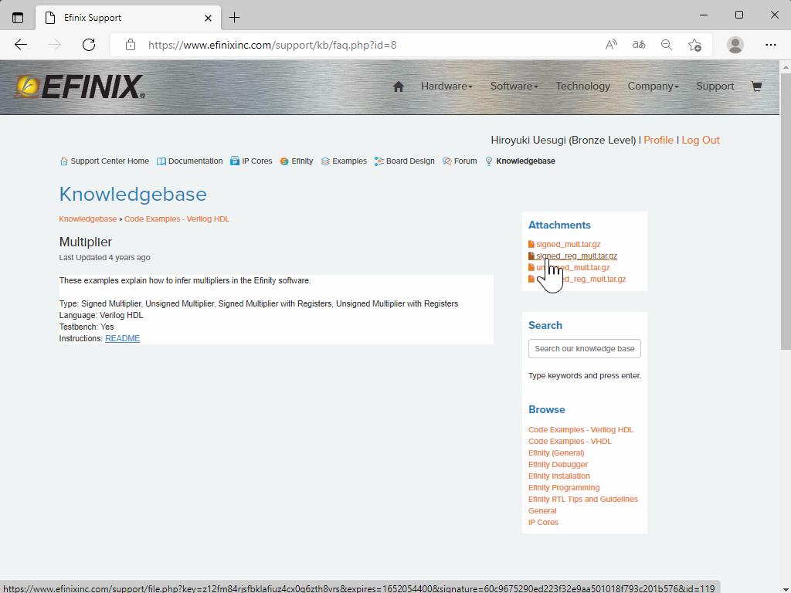Browse Efinity (General) category
791x593 pixels.
[556, 452]
